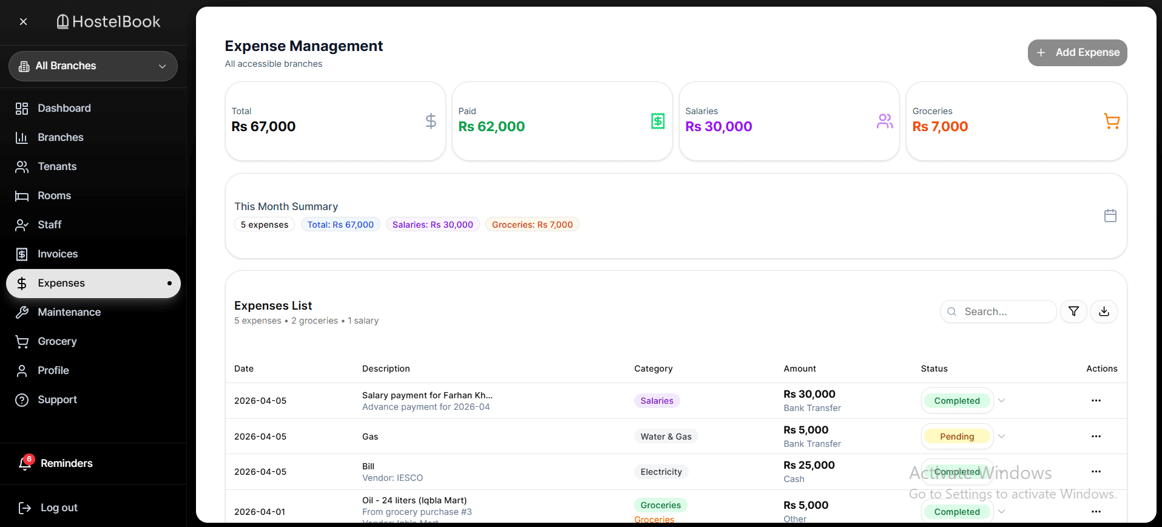Go to Grocery page
This screenshot has width=1162, height=527.
[x=93, y=341]
